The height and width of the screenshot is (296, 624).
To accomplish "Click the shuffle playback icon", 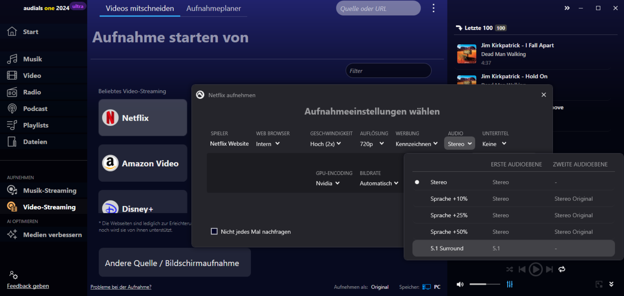I will pyautogui.click(x=509, y=270).
